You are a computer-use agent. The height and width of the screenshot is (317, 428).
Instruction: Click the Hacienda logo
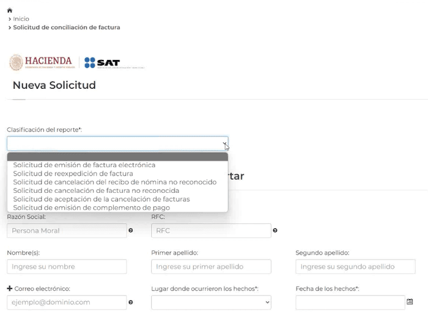(40, 62)
